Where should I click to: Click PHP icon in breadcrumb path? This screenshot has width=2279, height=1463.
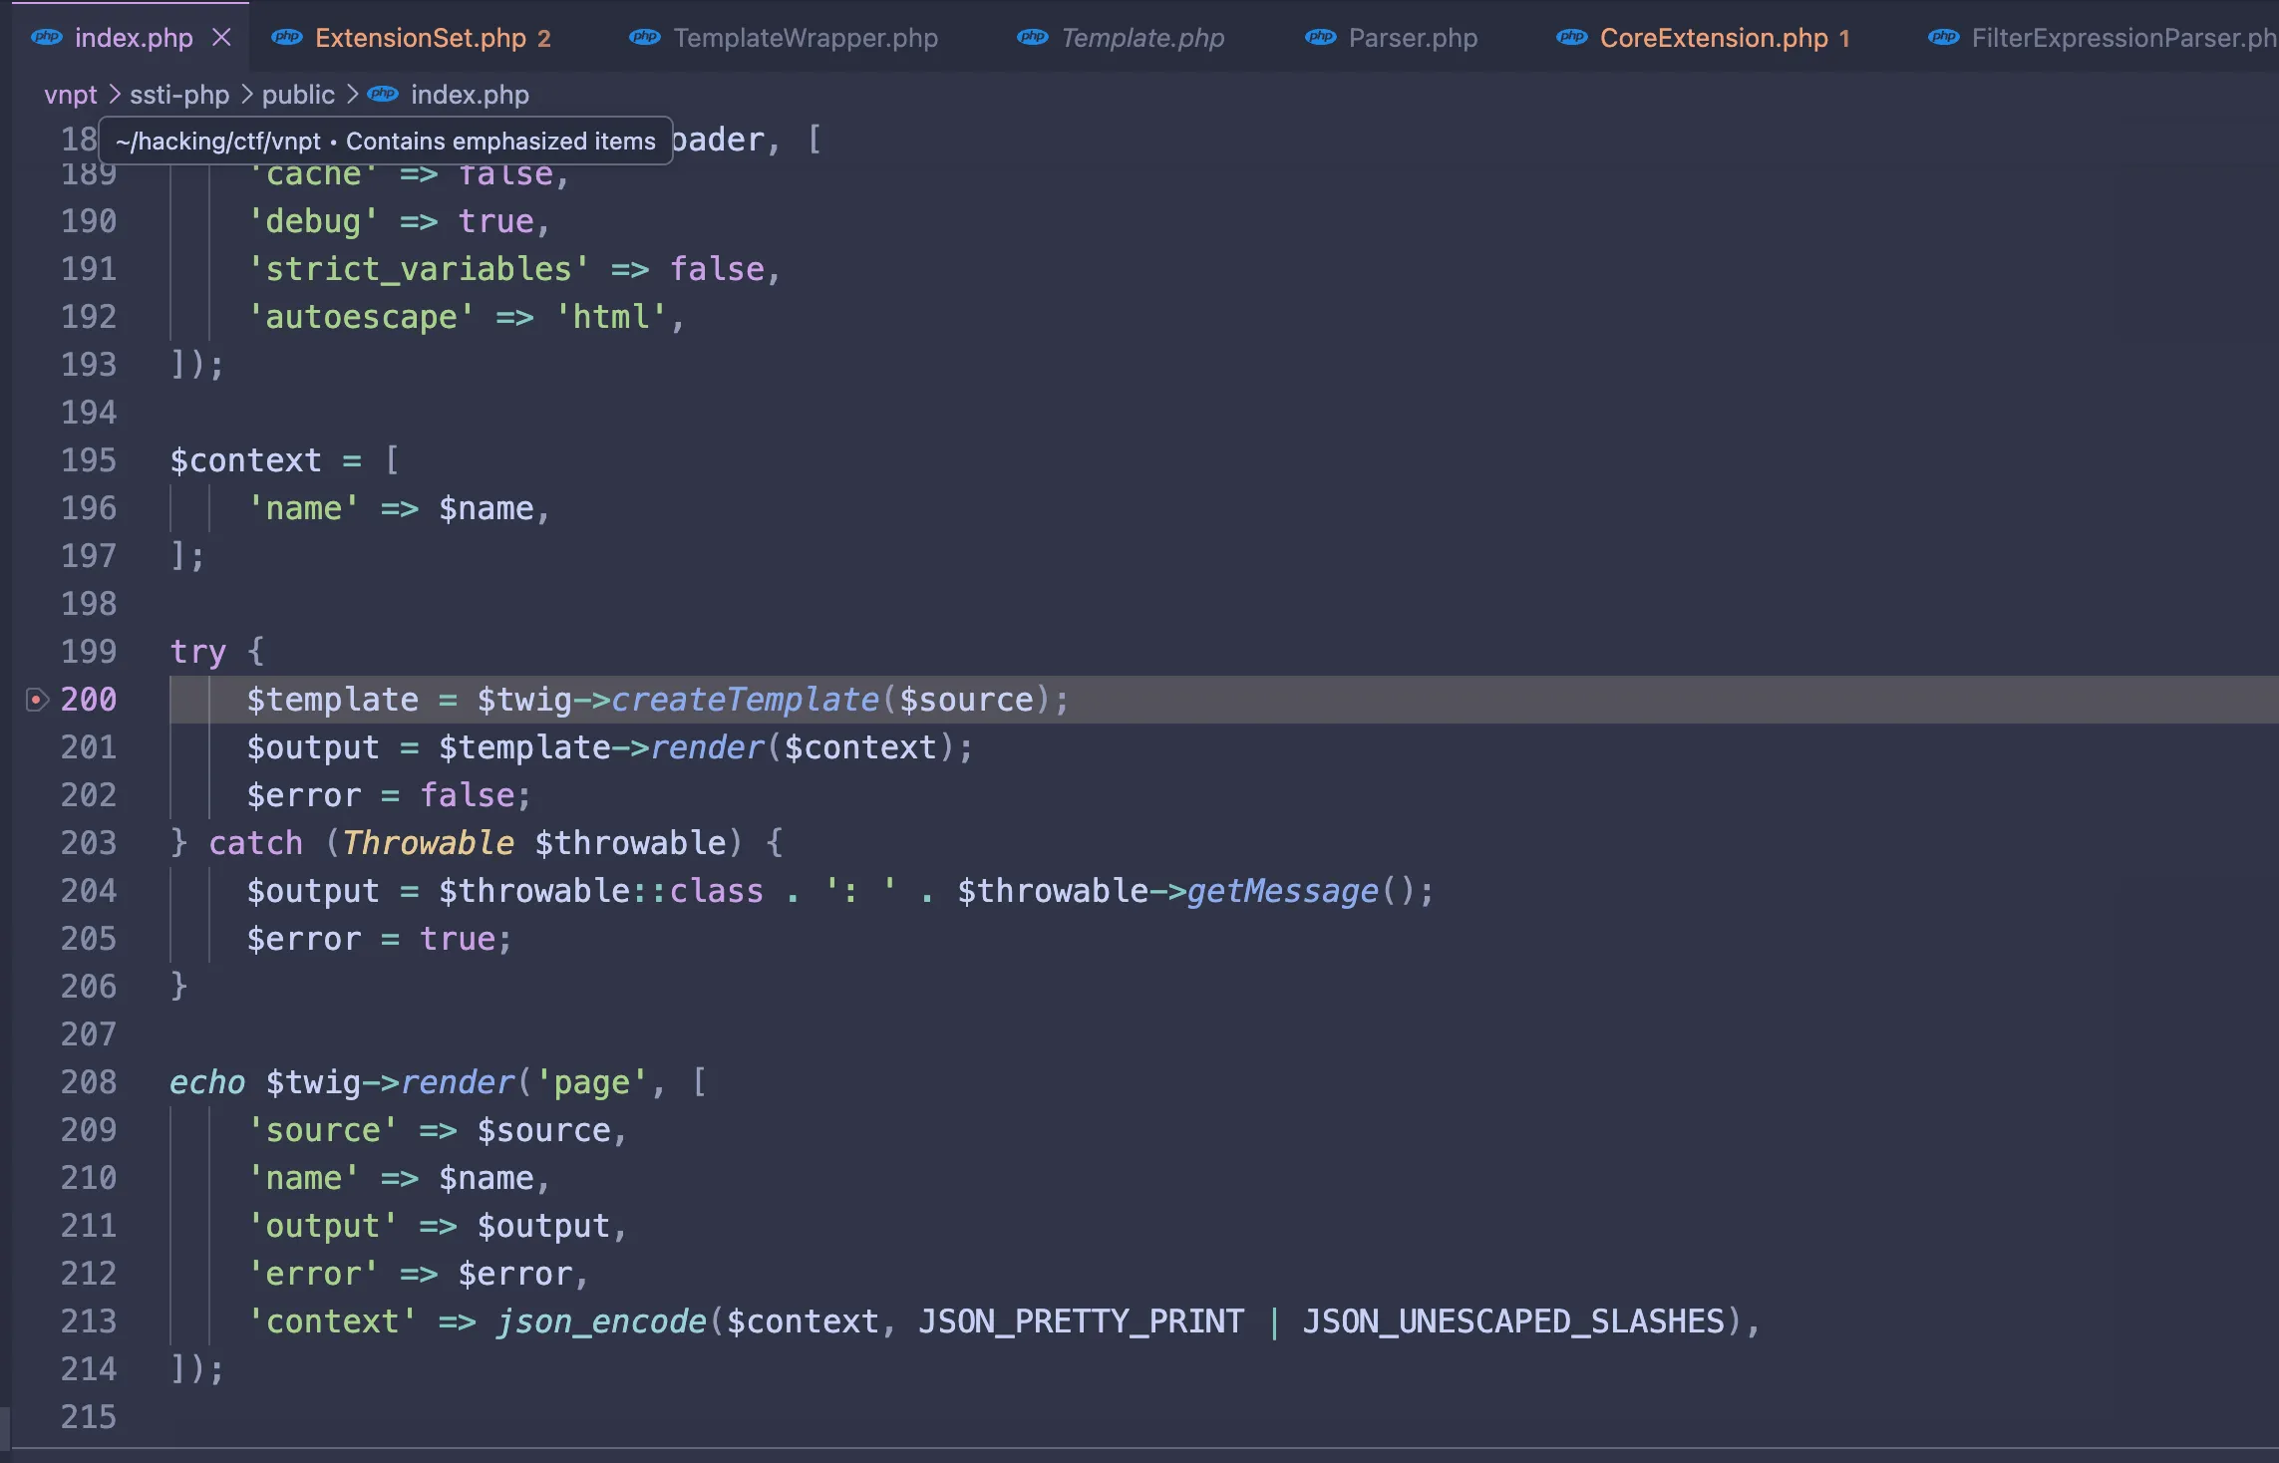383,95
